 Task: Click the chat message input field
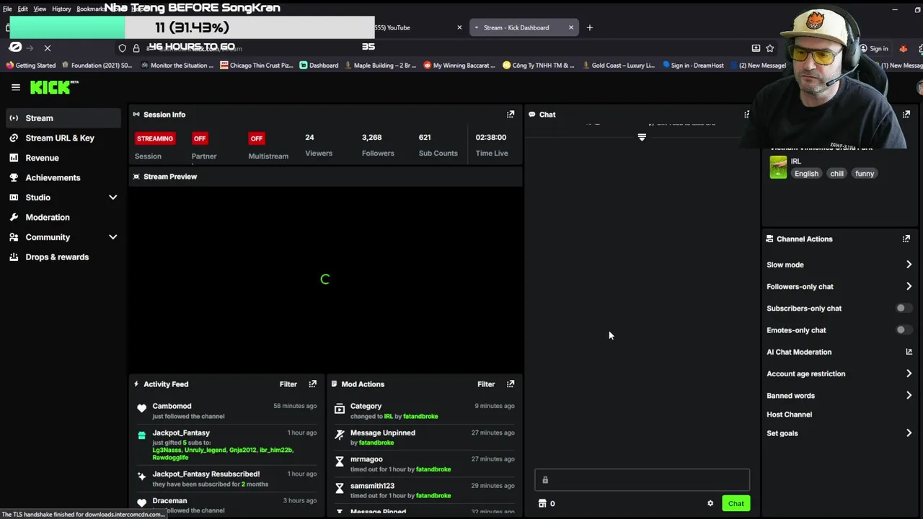(642, 480)
